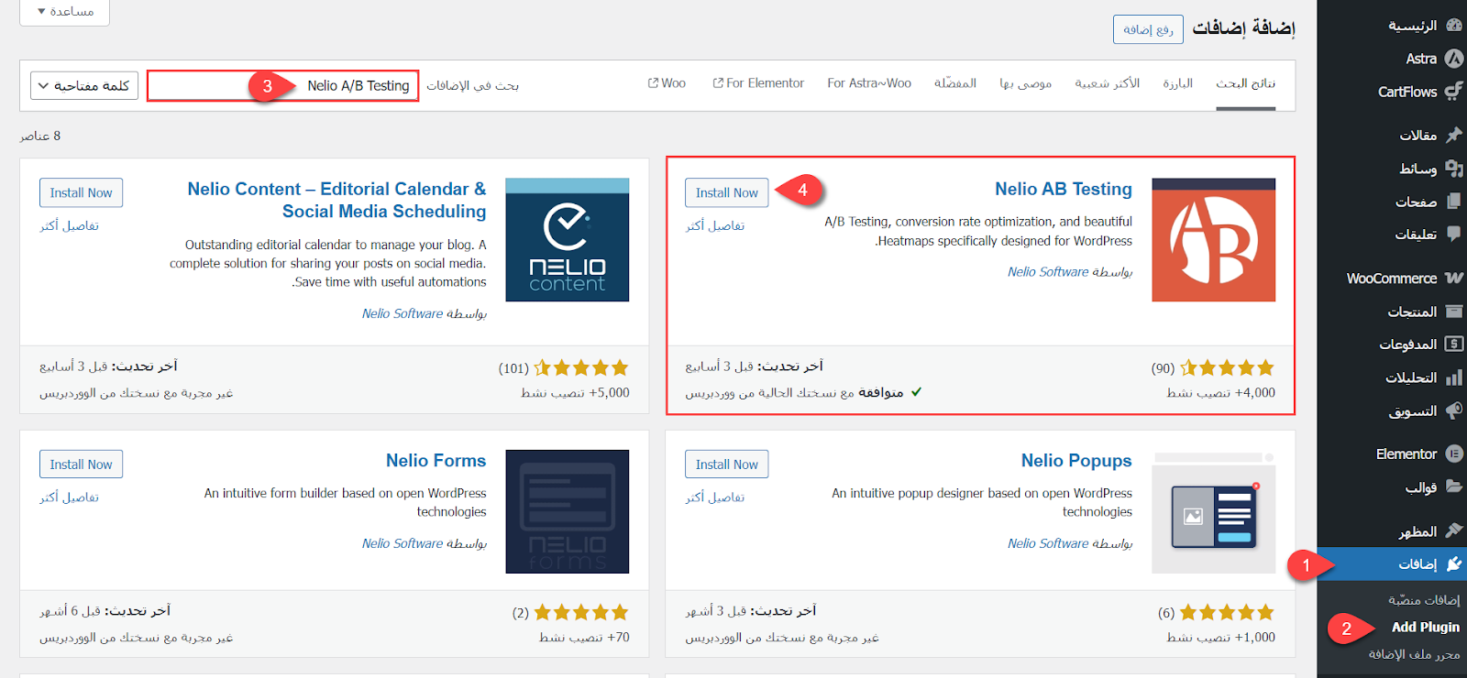Viewport: 1467px width, 678px height.
Task: Open the الرئيسية dashboard icon in sidebar
Action: 1453,26
